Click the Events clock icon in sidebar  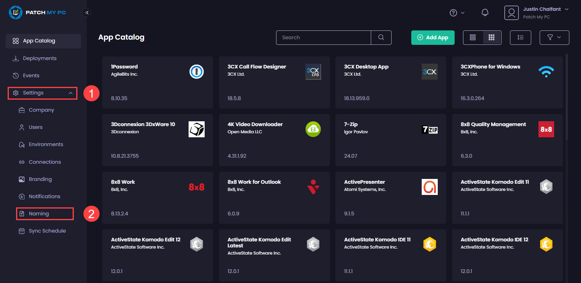16,76
